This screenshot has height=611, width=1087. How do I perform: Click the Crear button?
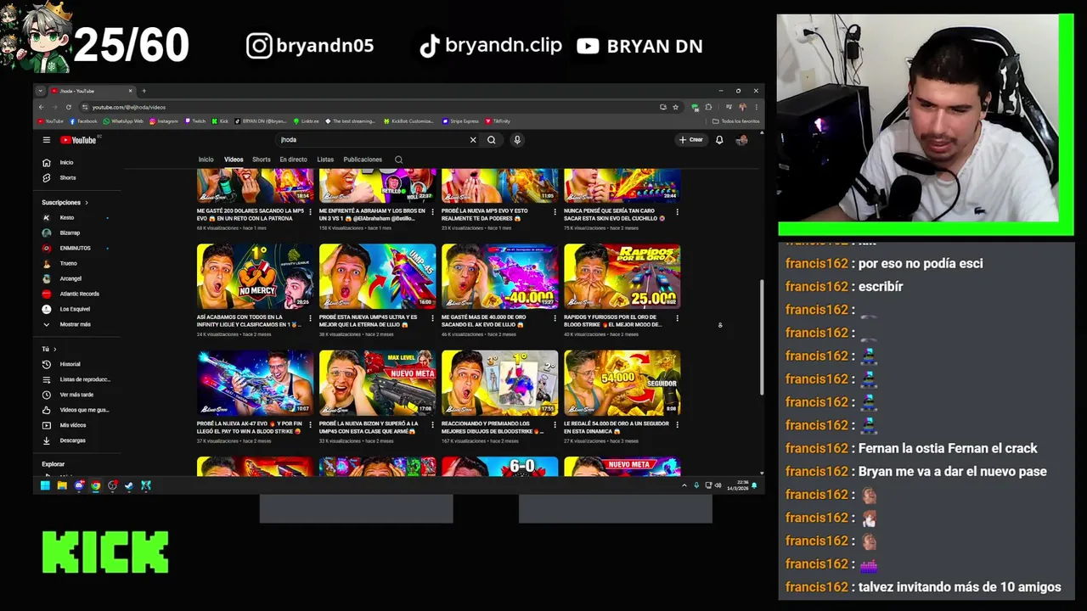click(691, 140)
